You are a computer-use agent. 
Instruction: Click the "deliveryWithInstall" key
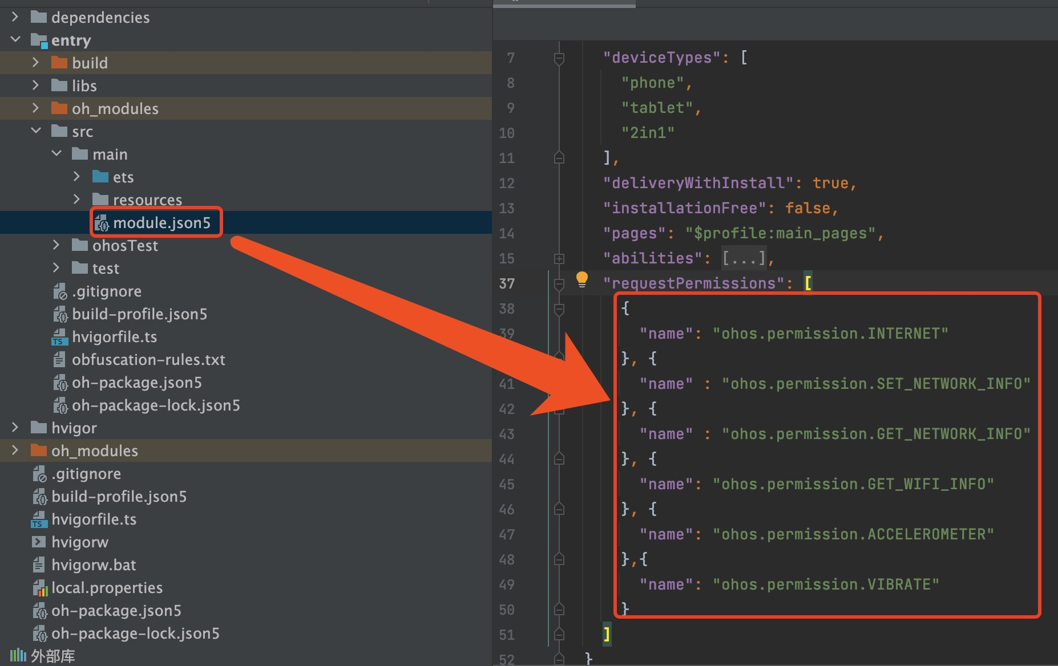click(698, 183)
